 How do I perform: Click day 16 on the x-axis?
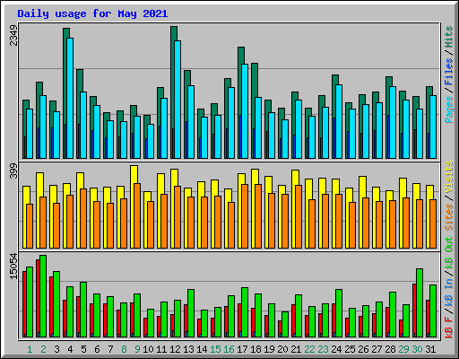coord(229,349)
